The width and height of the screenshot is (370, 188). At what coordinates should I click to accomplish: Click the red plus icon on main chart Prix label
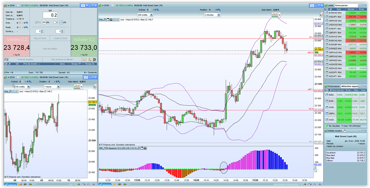point(114,19)
